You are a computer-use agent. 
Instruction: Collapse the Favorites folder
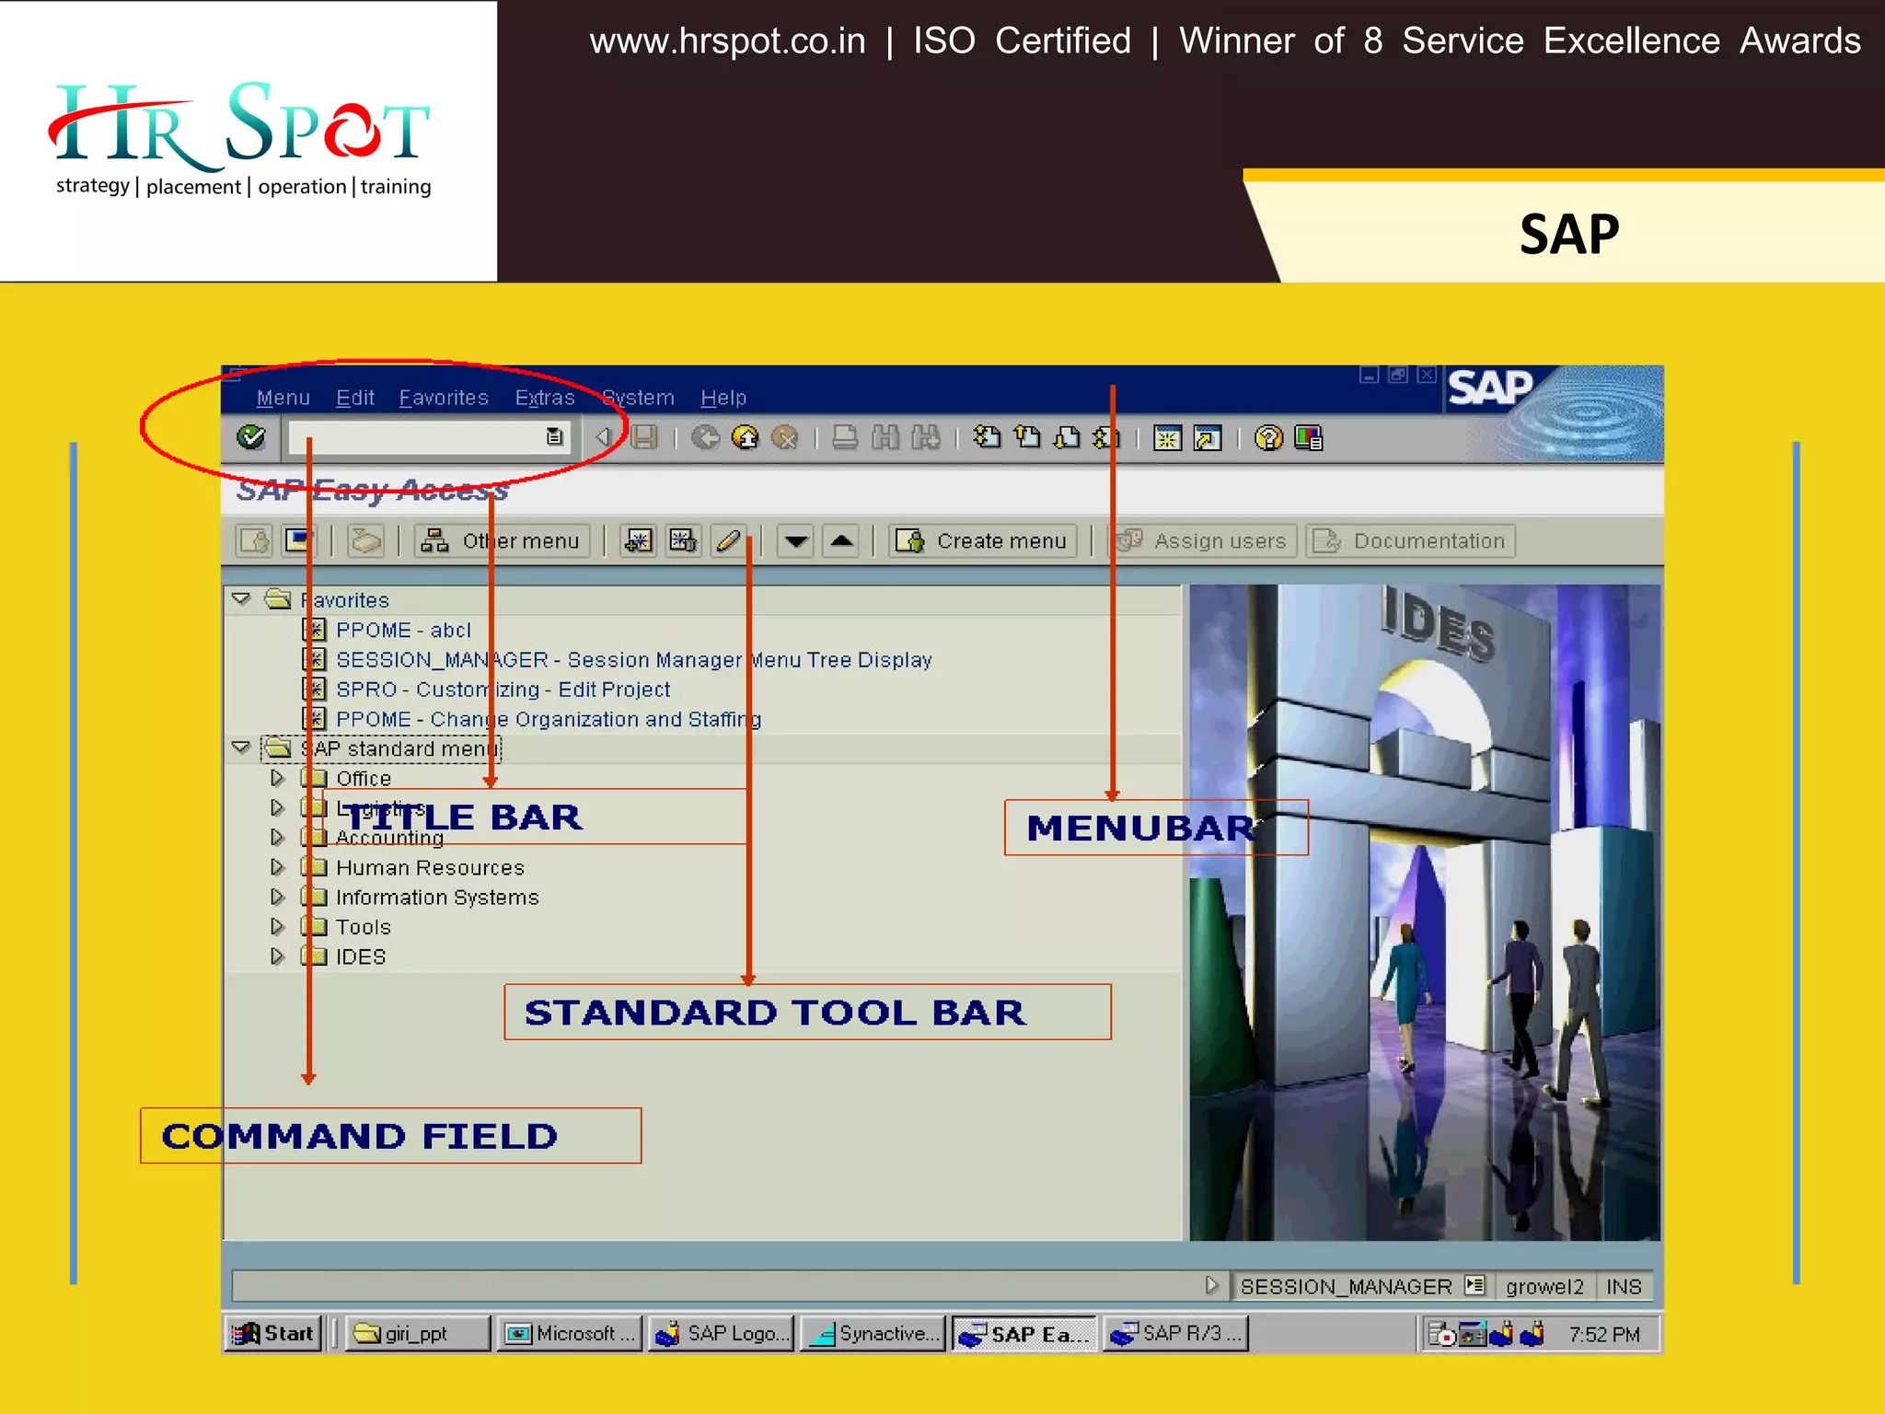tap(241, 599)
